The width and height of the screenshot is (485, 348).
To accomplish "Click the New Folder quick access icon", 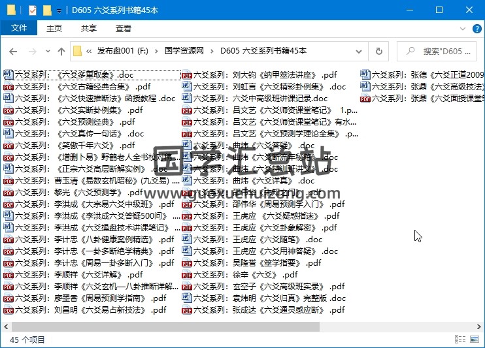I will point(46,10).
